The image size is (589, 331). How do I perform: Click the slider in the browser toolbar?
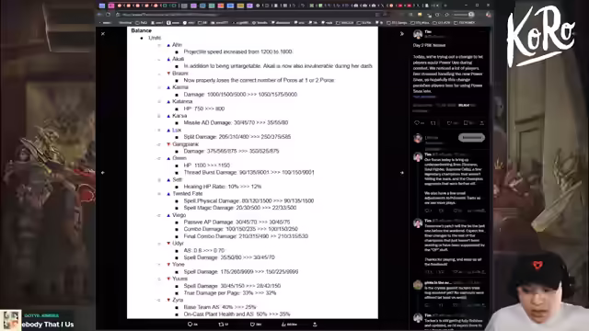pos(463,15)
